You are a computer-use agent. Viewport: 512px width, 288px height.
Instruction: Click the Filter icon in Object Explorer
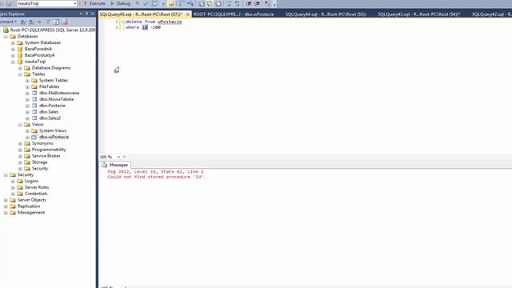[48, 22]
